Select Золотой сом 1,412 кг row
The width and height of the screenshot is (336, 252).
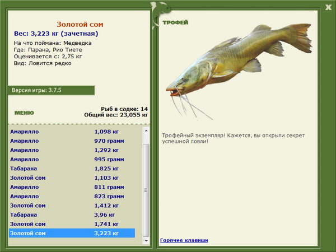click(x=72, y=206)
